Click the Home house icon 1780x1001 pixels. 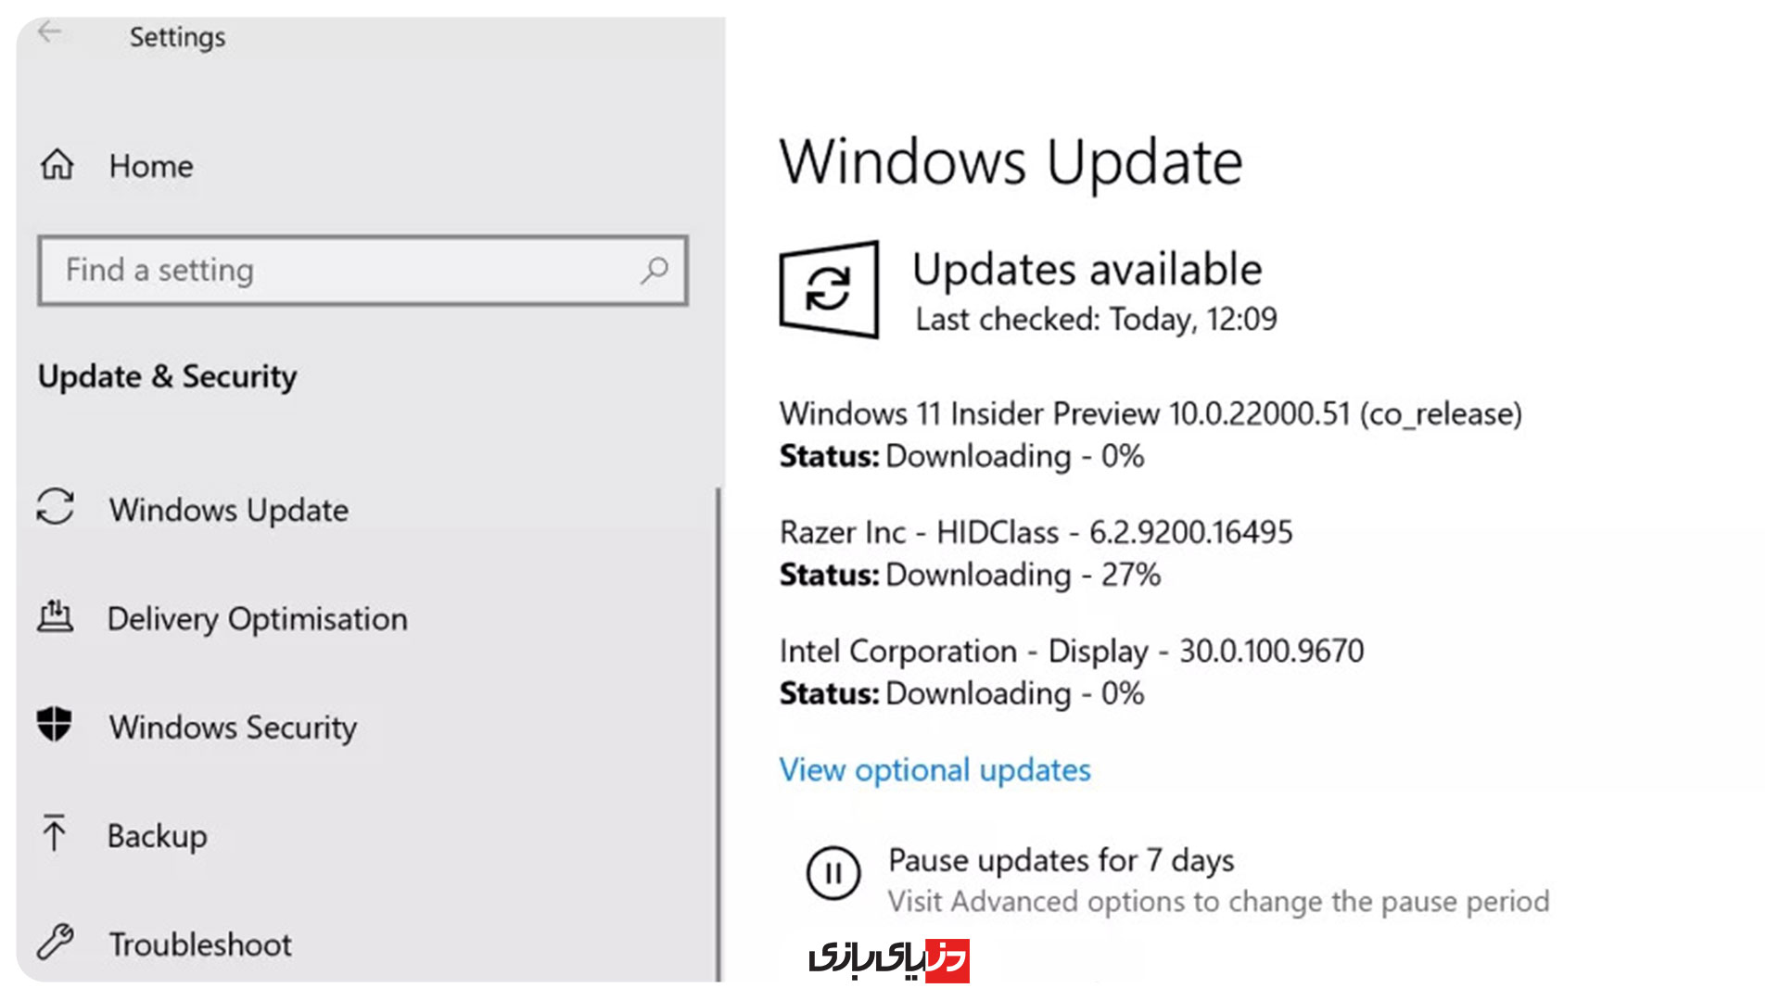click(x=57, y=165)
